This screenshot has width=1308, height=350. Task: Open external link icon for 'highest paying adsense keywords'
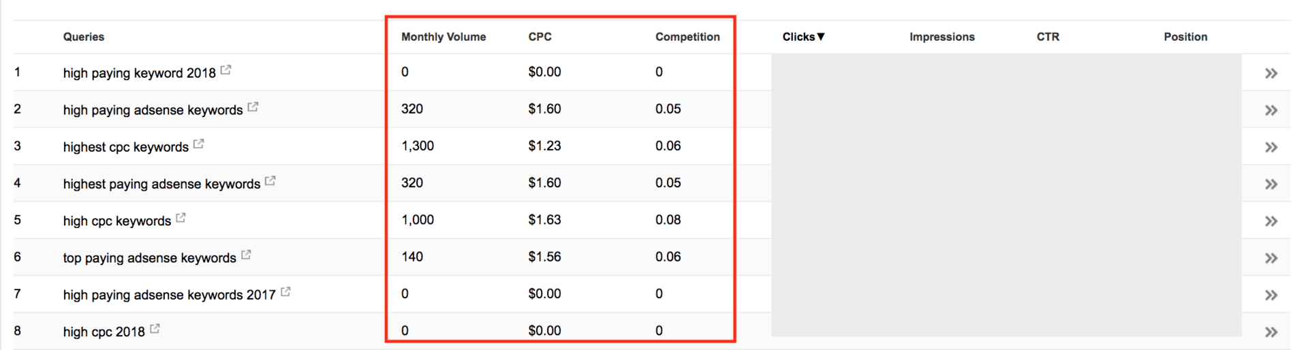point(270,180)
